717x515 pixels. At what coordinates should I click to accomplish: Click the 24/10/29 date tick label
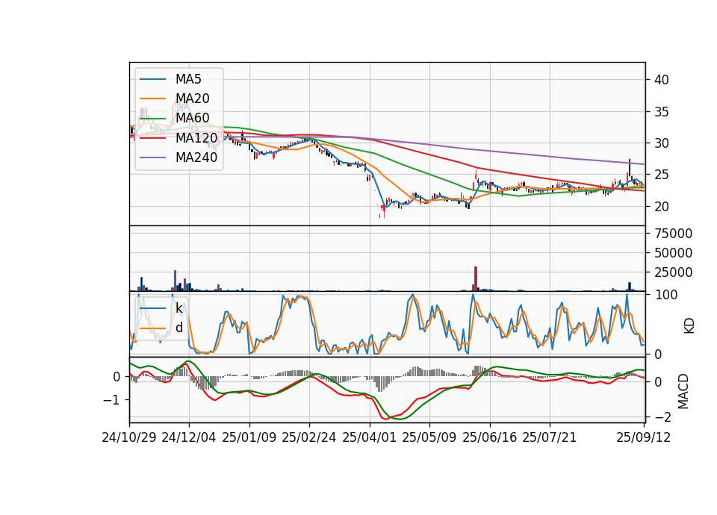(x=129, y=437)
